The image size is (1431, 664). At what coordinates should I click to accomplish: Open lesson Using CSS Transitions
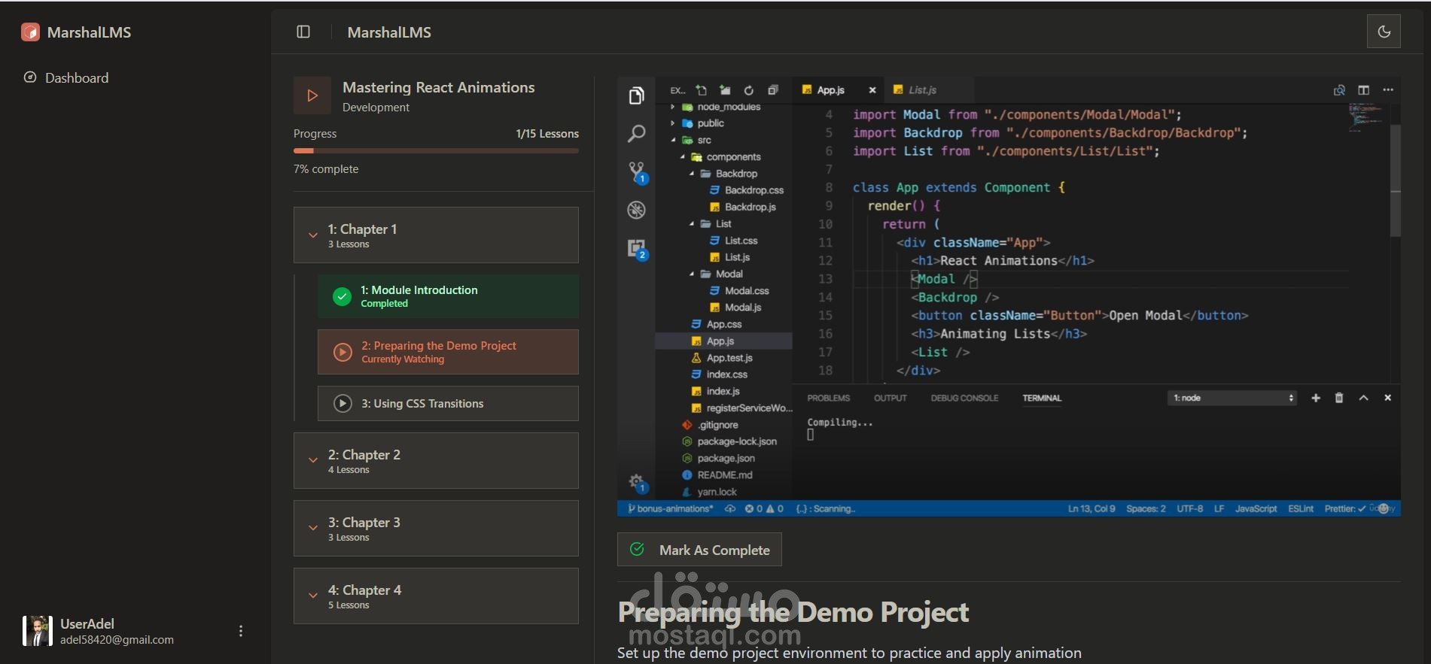pyautogui.click(x=448, y=403)
